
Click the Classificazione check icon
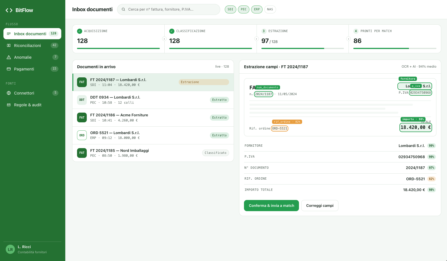(x=172, y=31)
